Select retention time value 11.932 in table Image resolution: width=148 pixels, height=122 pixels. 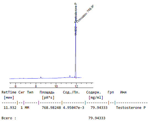tap(10, 108)
